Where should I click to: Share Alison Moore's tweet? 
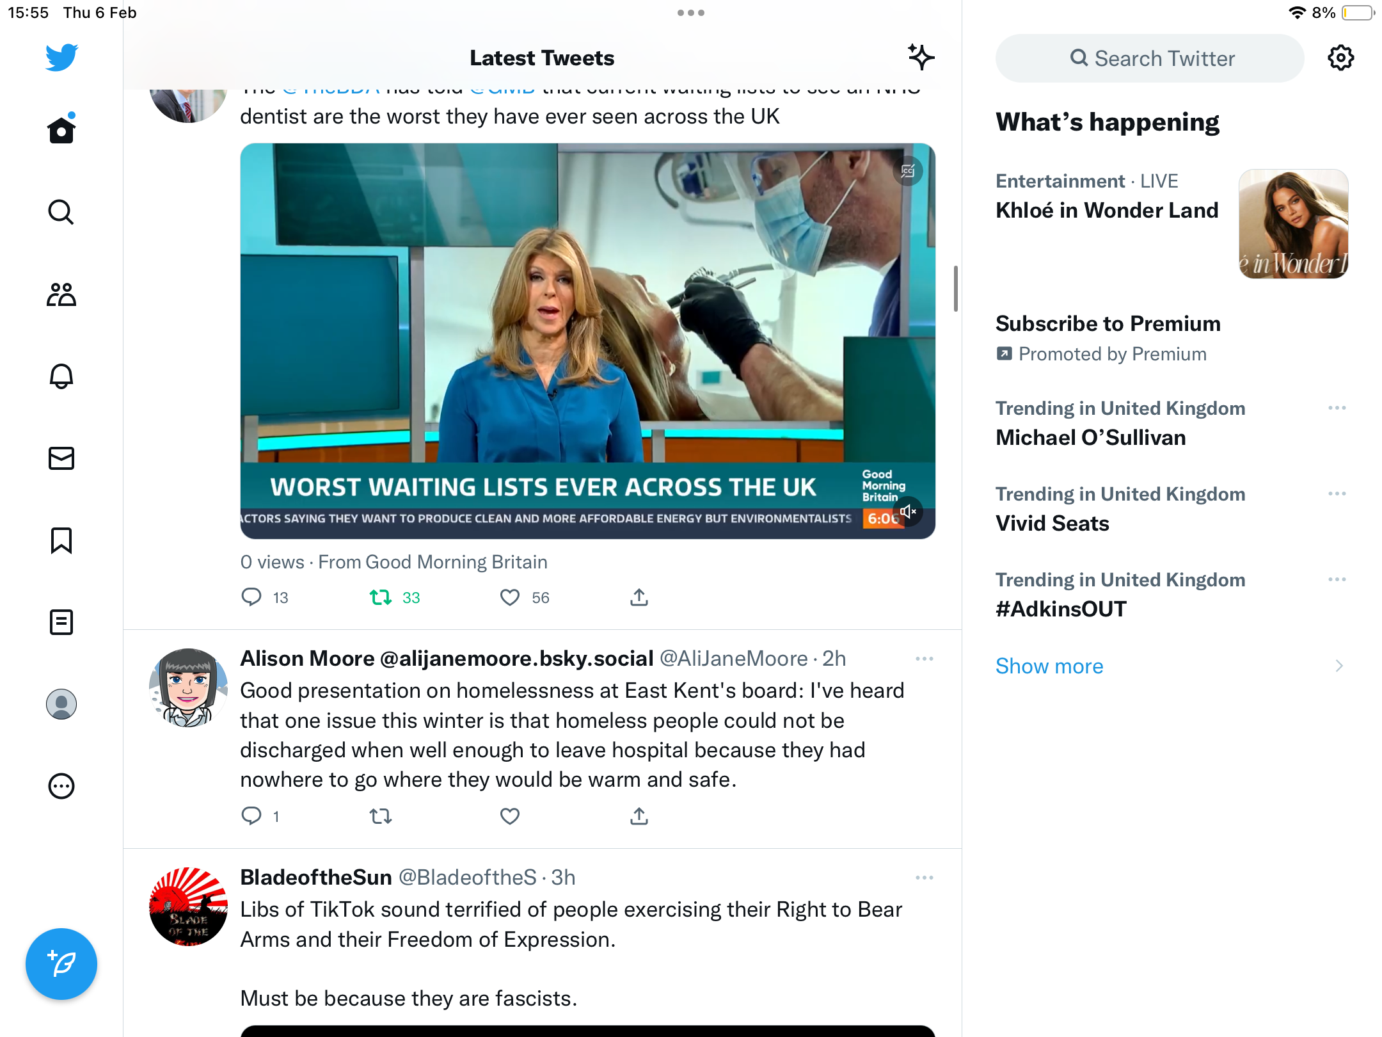click(639, 816)
